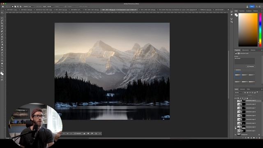Switch to the Gradients tab

pyautogui.click(x=249, y=11)
